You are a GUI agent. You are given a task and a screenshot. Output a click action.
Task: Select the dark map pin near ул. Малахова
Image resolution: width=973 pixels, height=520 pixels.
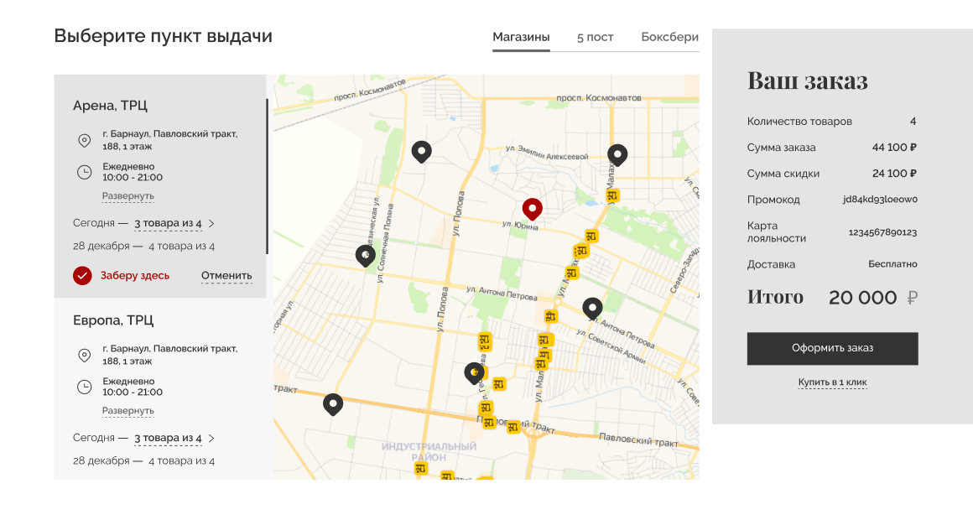pyautogui.click(x=617, y=154)
